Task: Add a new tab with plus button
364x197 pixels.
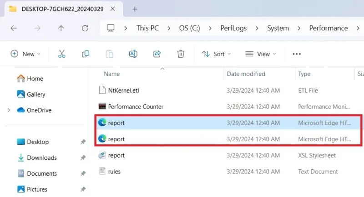Action: pos(135,9)
